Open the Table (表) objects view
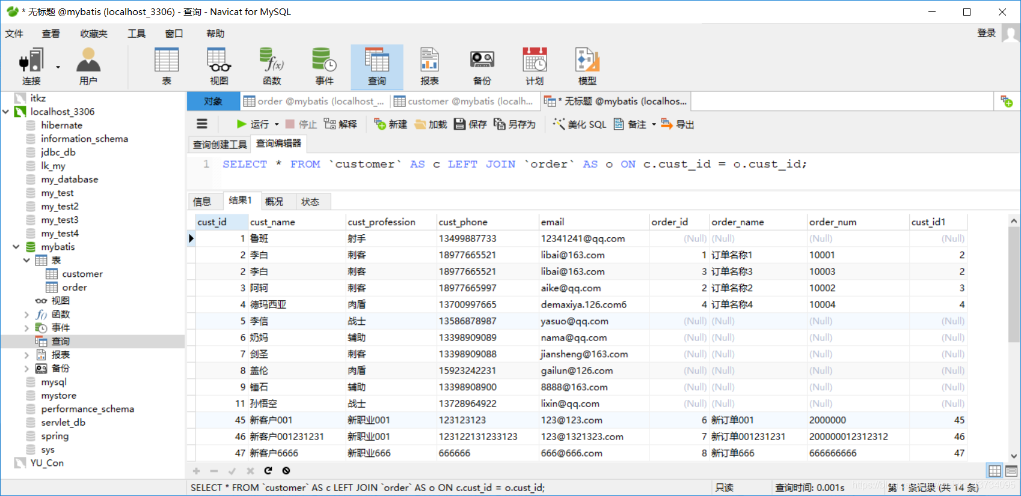The width and height of the screenshot is (1021, 496). (167, 66)
